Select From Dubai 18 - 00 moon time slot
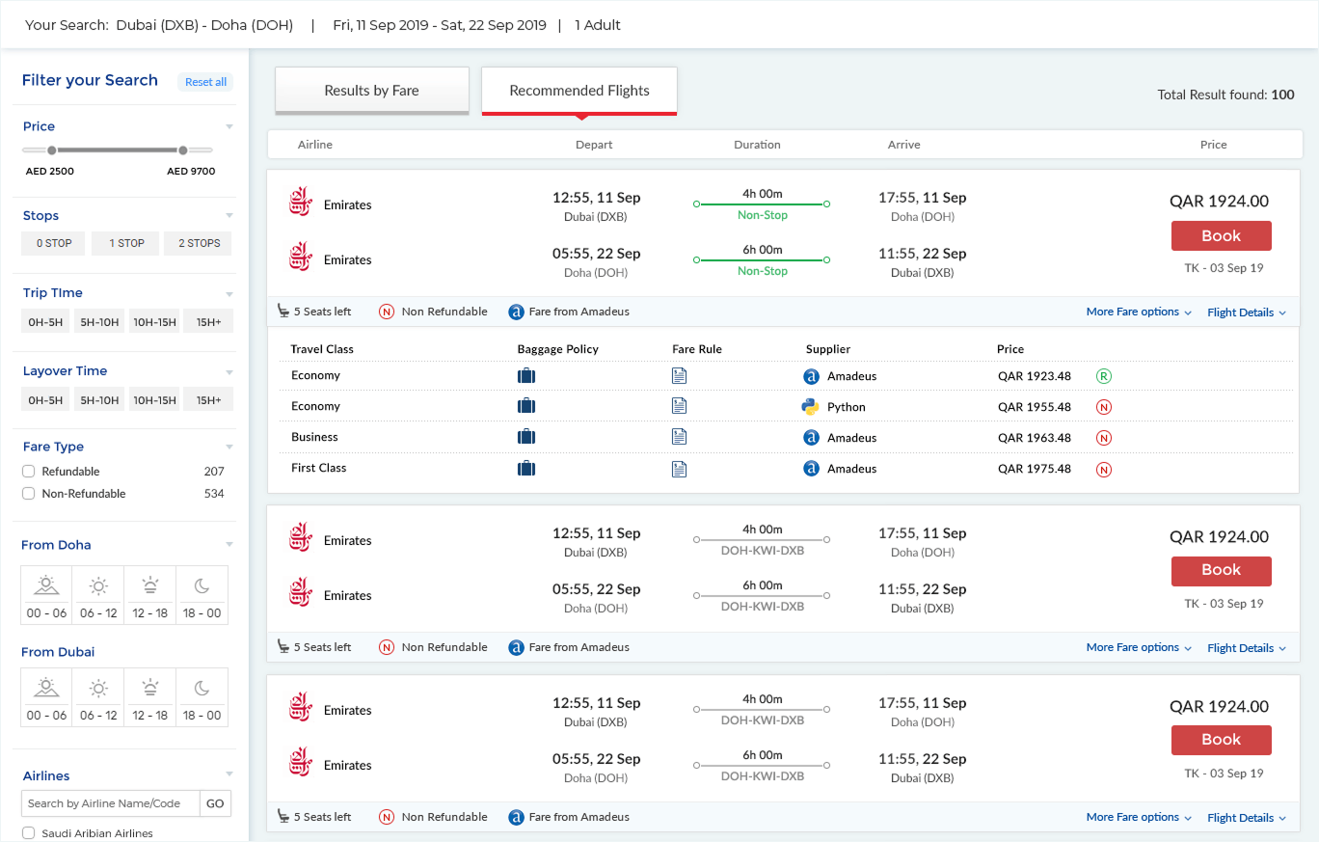This screenshot has width=1319, height=842. pos(202,696)
